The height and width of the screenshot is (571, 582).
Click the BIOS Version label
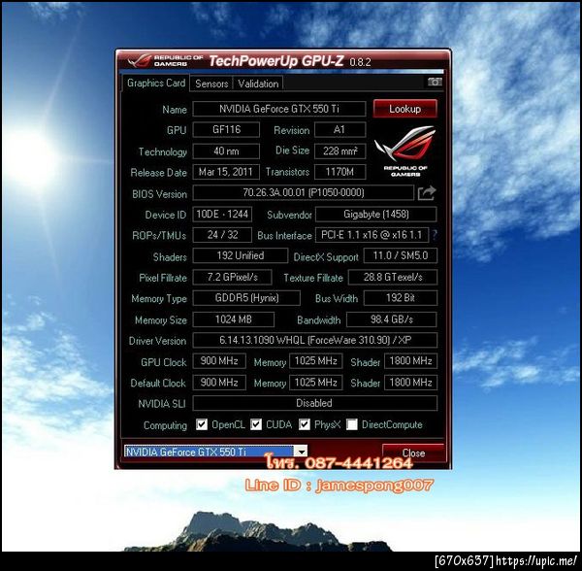[x=160, y=194]
